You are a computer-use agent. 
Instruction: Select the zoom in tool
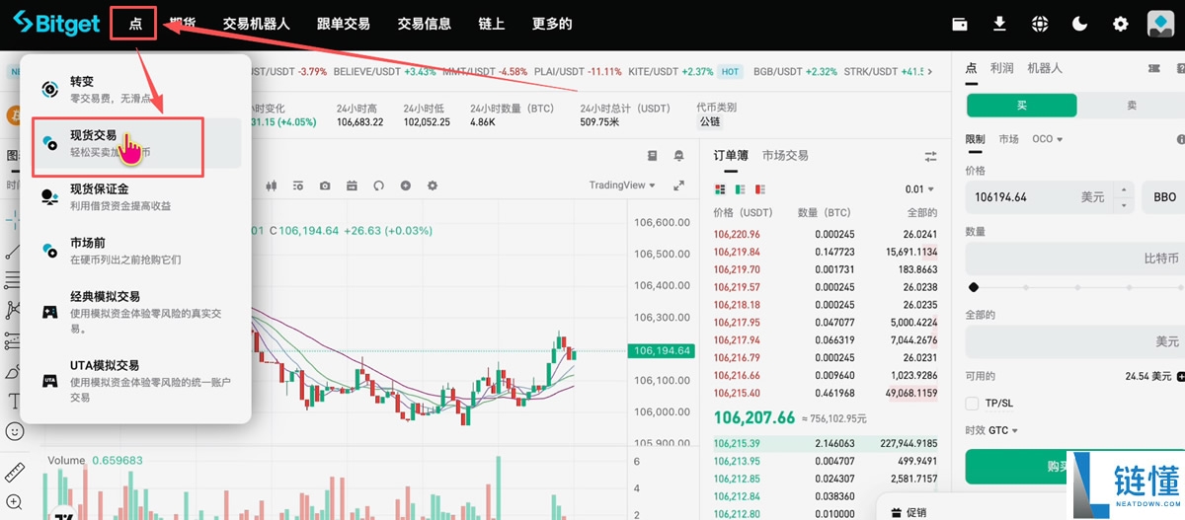point(14,502)
